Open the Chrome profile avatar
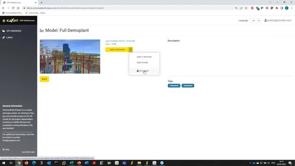 [287, 8]
